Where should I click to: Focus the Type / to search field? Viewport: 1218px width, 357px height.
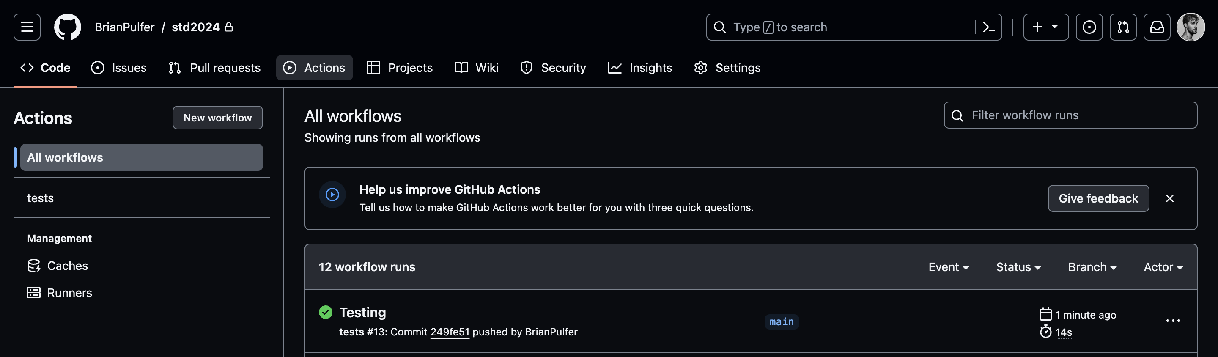pos(853,27)
